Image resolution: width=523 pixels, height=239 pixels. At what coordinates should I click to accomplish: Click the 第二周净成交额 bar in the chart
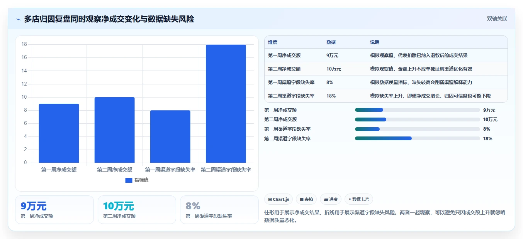click(114, 130)
